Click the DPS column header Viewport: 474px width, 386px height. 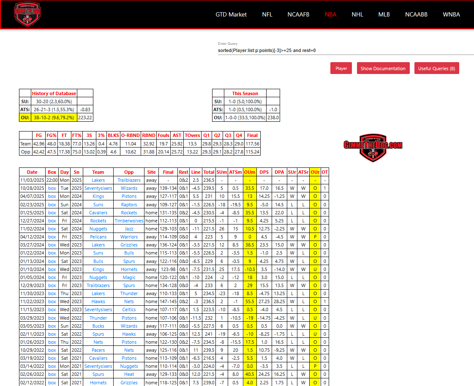[x=264, y=172]
